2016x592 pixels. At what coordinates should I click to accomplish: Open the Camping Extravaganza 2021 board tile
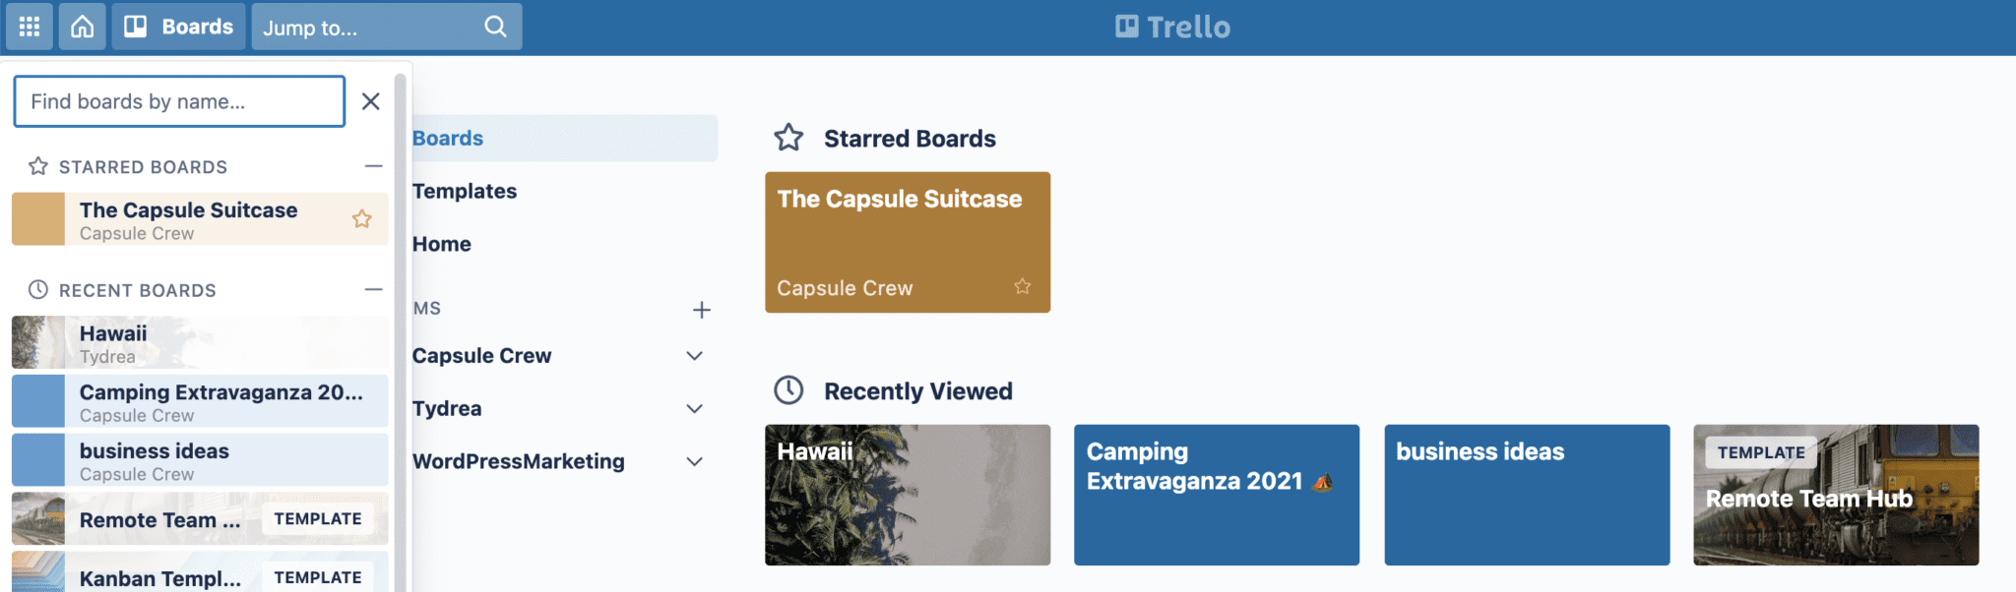(1217, 495)
